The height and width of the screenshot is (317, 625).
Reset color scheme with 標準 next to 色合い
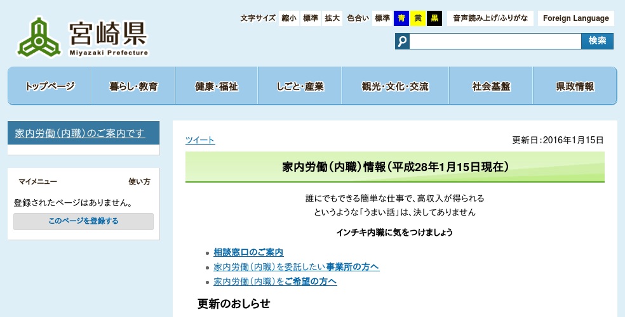pos(382,18)
